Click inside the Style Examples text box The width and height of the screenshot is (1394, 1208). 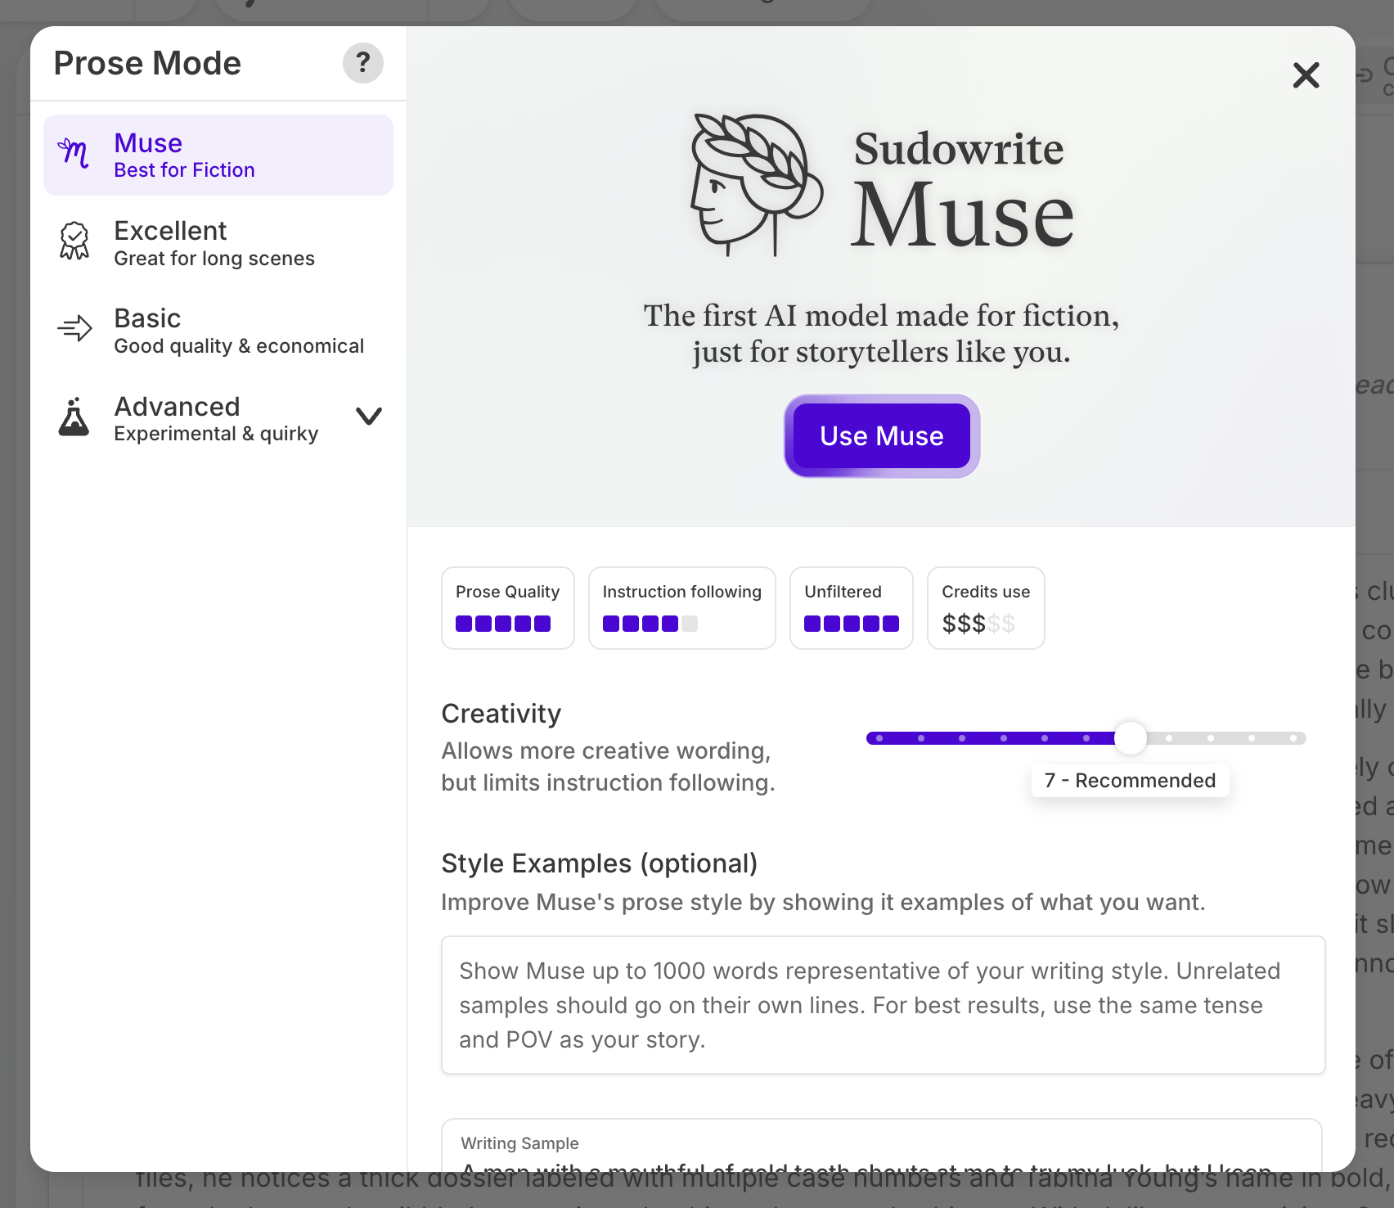(882, 1005)
